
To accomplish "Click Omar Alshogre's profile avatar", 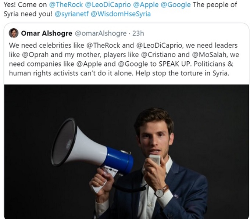I will [x=14, y=33].
